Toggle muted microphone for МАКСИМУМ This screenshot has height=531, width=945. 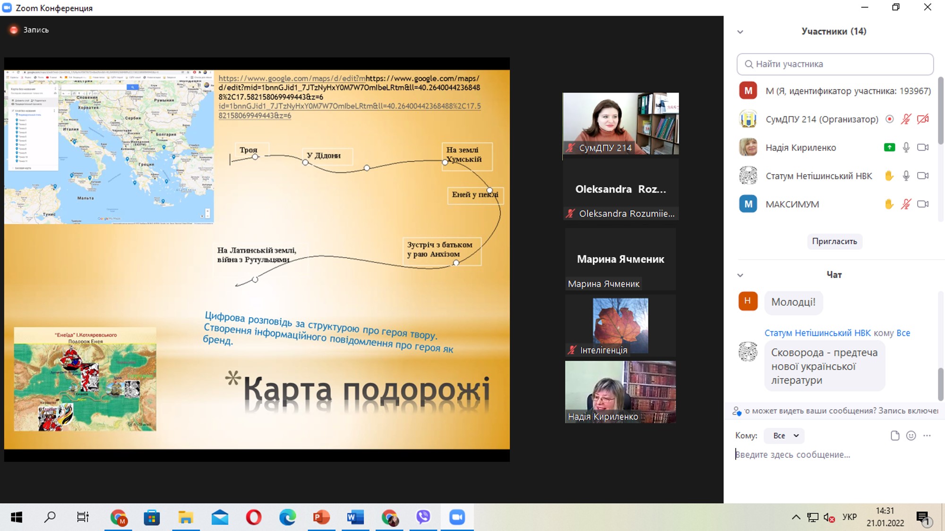906,204
